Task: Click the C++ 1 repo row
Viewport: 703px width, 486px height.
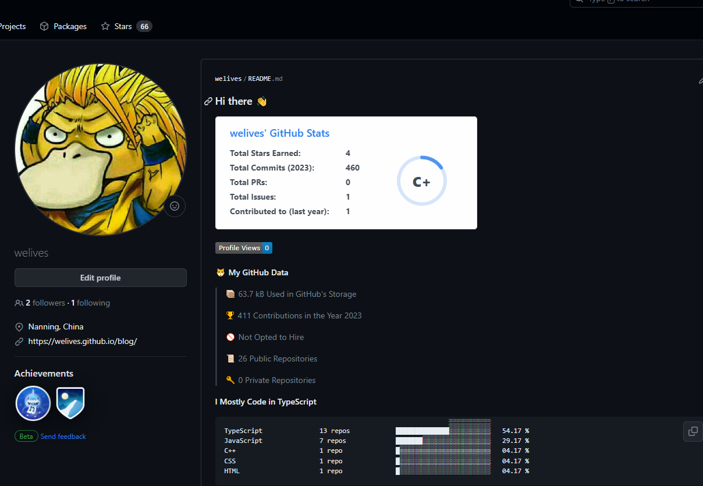Action: click(377, 450)
